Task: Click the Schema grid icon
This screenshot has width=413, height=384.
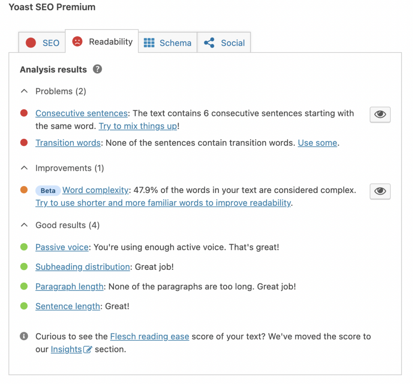Action: tap(149, 43)
